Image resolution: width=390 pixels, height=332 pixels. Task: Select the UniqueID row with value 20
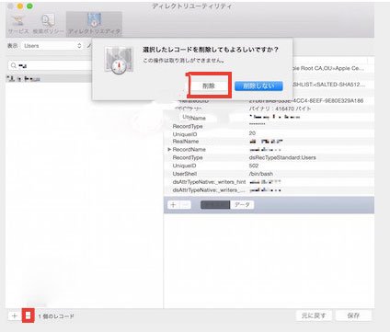click(270, 134)
